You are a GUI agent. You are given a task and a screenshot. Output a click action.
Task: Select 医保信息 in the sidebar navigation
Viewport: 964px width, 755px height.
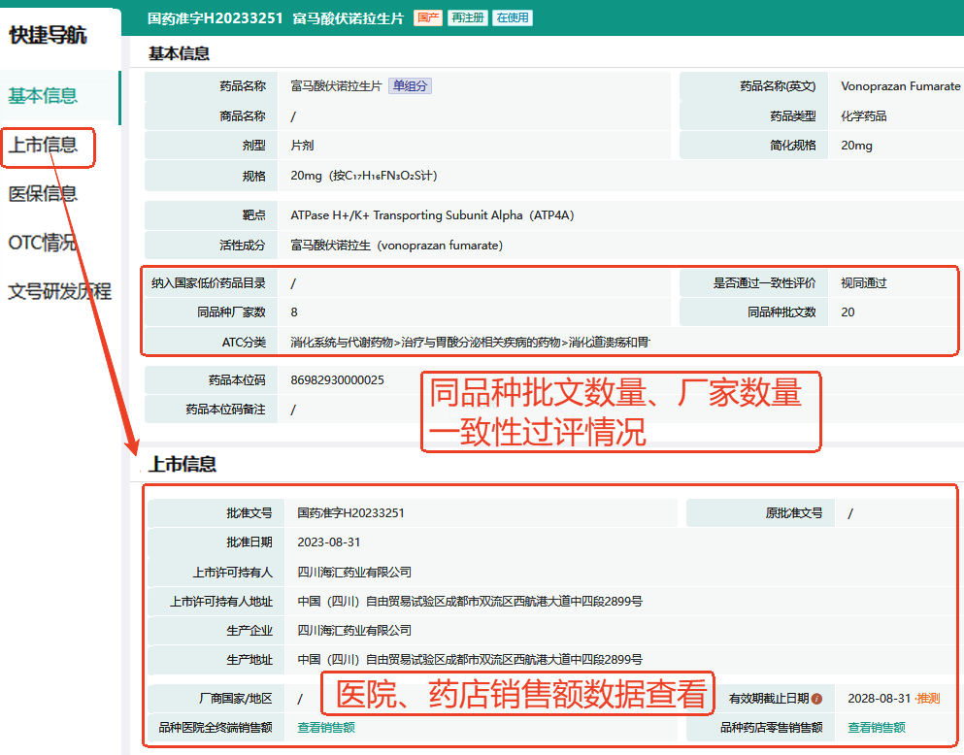[x=43, y=194]
